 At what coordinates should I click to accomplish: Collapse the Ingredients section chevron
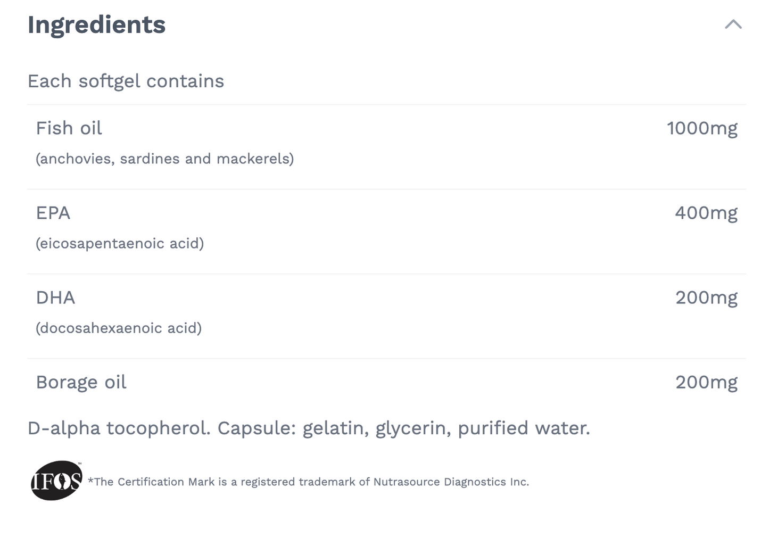(x=733, y=24)
